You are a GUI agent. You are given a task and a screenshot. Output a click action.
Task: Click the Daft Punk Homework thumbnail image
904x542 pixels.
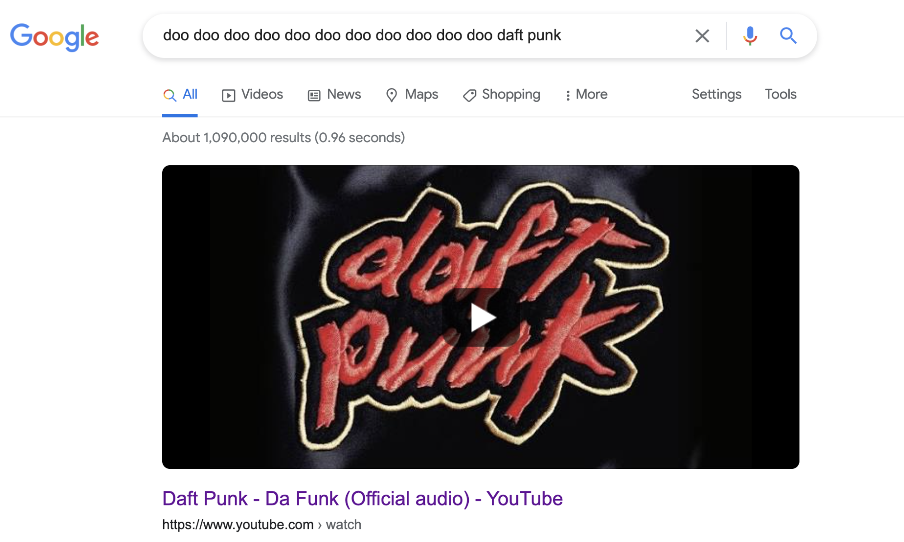click(x=480, y=317)
